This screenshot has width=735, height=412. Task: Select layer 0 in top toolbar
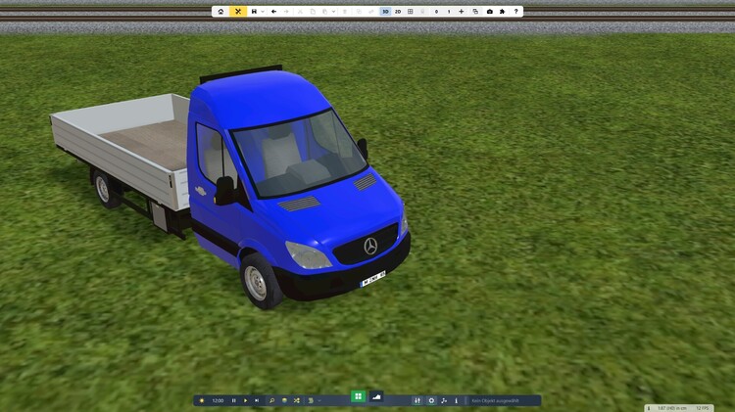436,11
